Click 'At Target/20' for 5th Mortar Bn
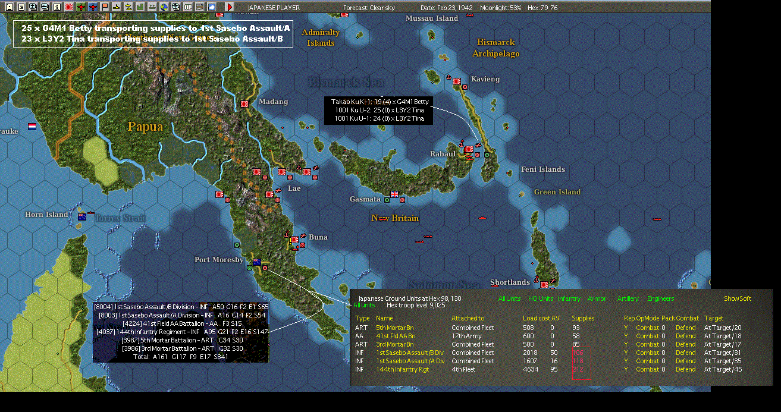 click(x=723, y=328)
